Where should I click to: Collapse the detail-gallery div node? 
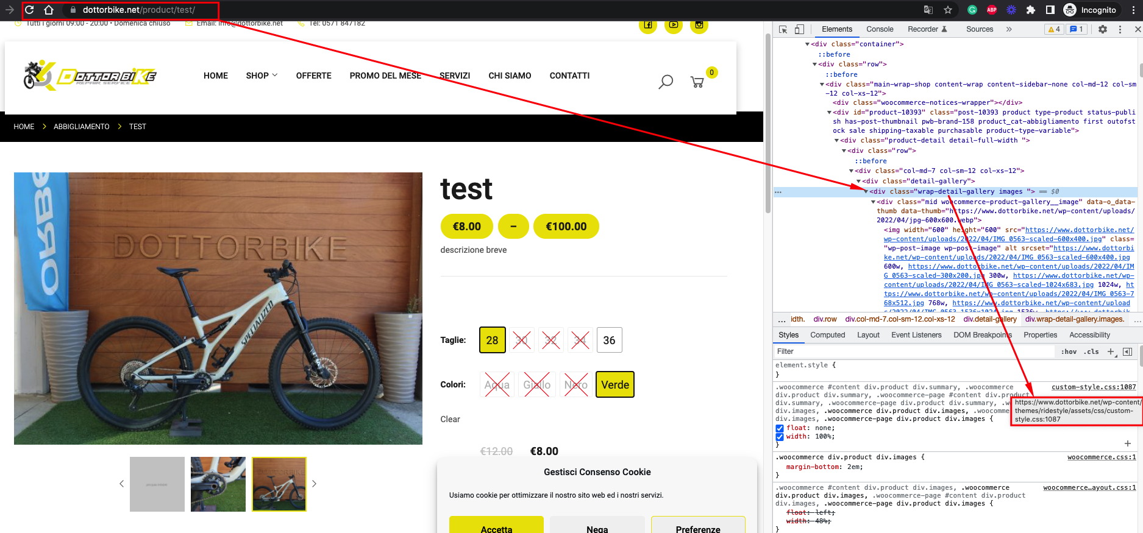[858, 182]
